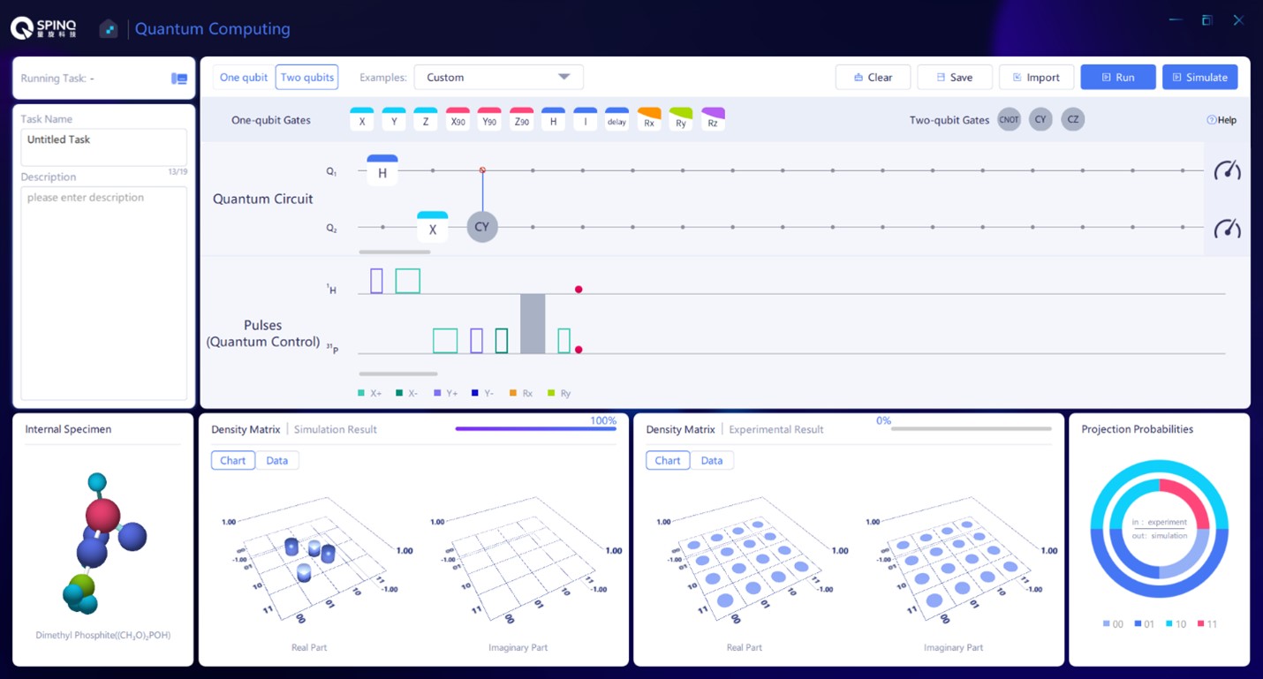
Task: Switch to One qubit mode
Action: coord(243,78)
